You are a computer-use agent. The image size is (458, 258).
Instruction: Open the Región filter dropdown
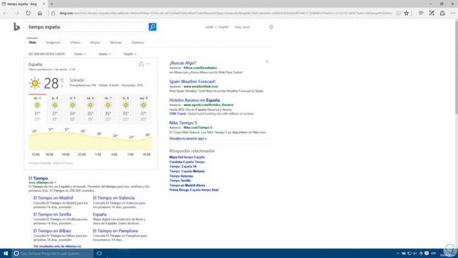130,54
